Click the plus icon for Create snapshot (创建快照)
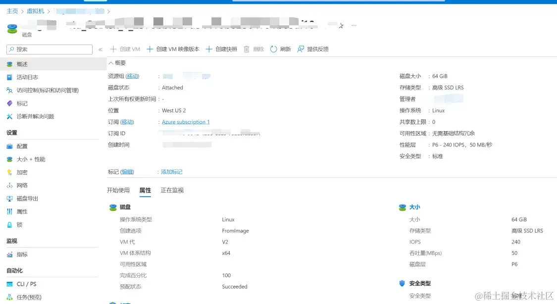This screenshot has width=557, height=304. coord(209,49)
